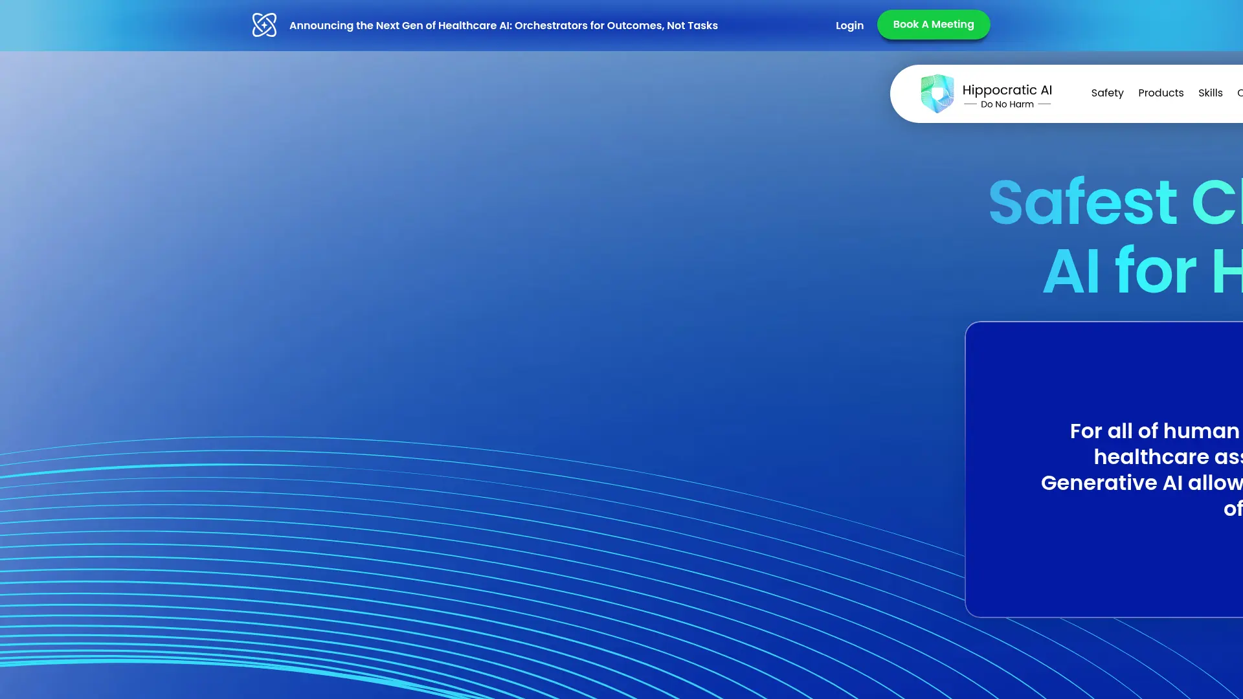This screenshot has width=1243, height=699.
Task: Click the Hippocratic AI shield logo
Action: tap(937, 93)
